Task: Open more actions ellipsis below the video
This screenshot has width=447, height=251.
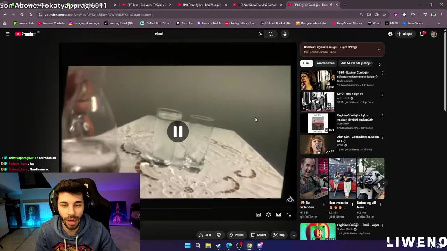Action: coord(293,235)
